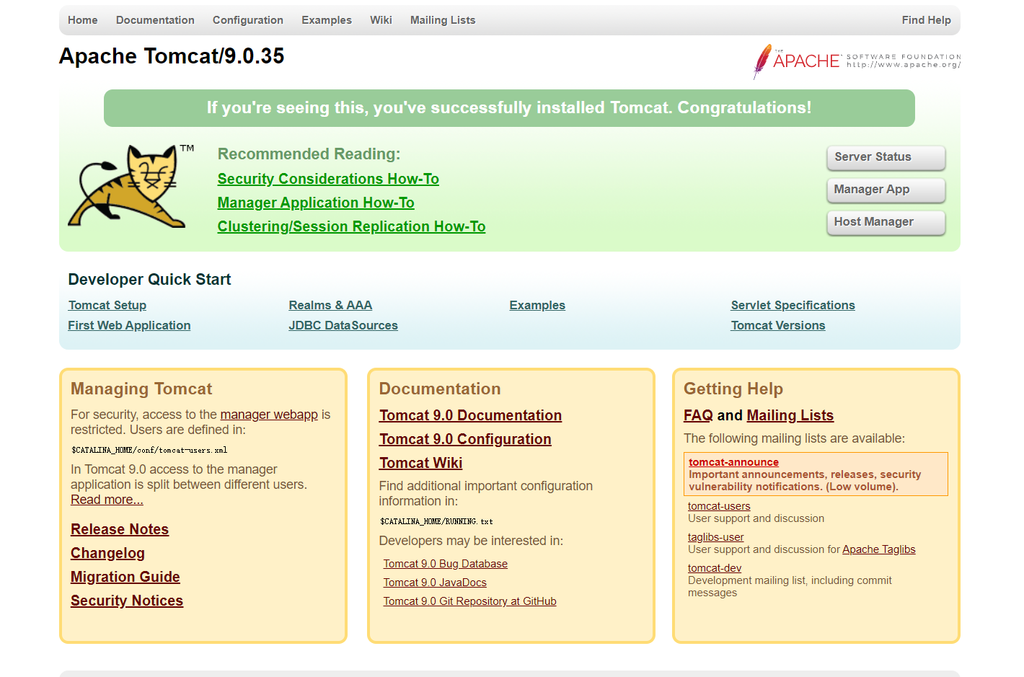Viewport: 1024px width, 677px height.
Task: Open the taglibs-user mailing list link
Action: (715, 537)
